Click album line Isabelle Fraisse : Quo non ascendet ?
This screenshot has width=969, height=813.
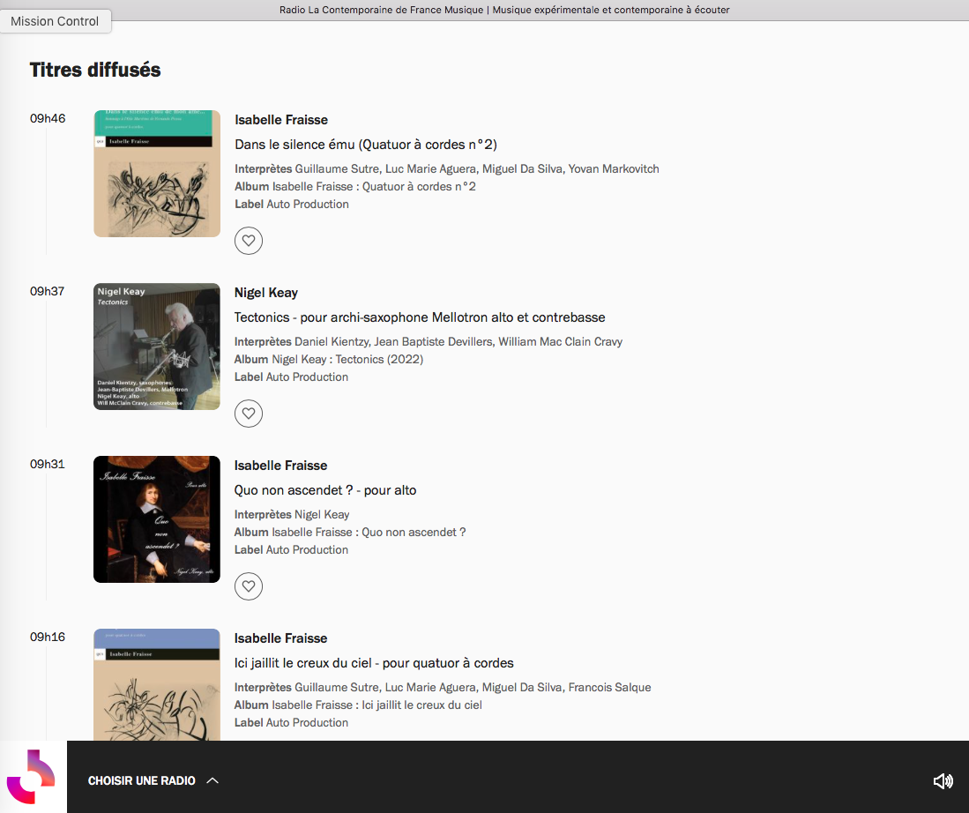[350, 532]
